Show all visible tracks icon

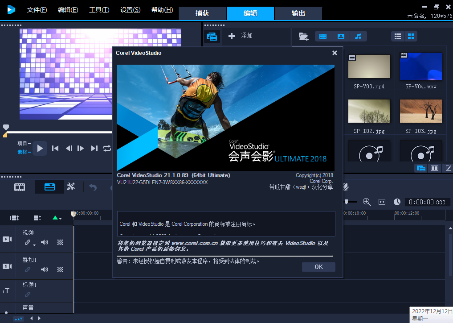[14, 218]
